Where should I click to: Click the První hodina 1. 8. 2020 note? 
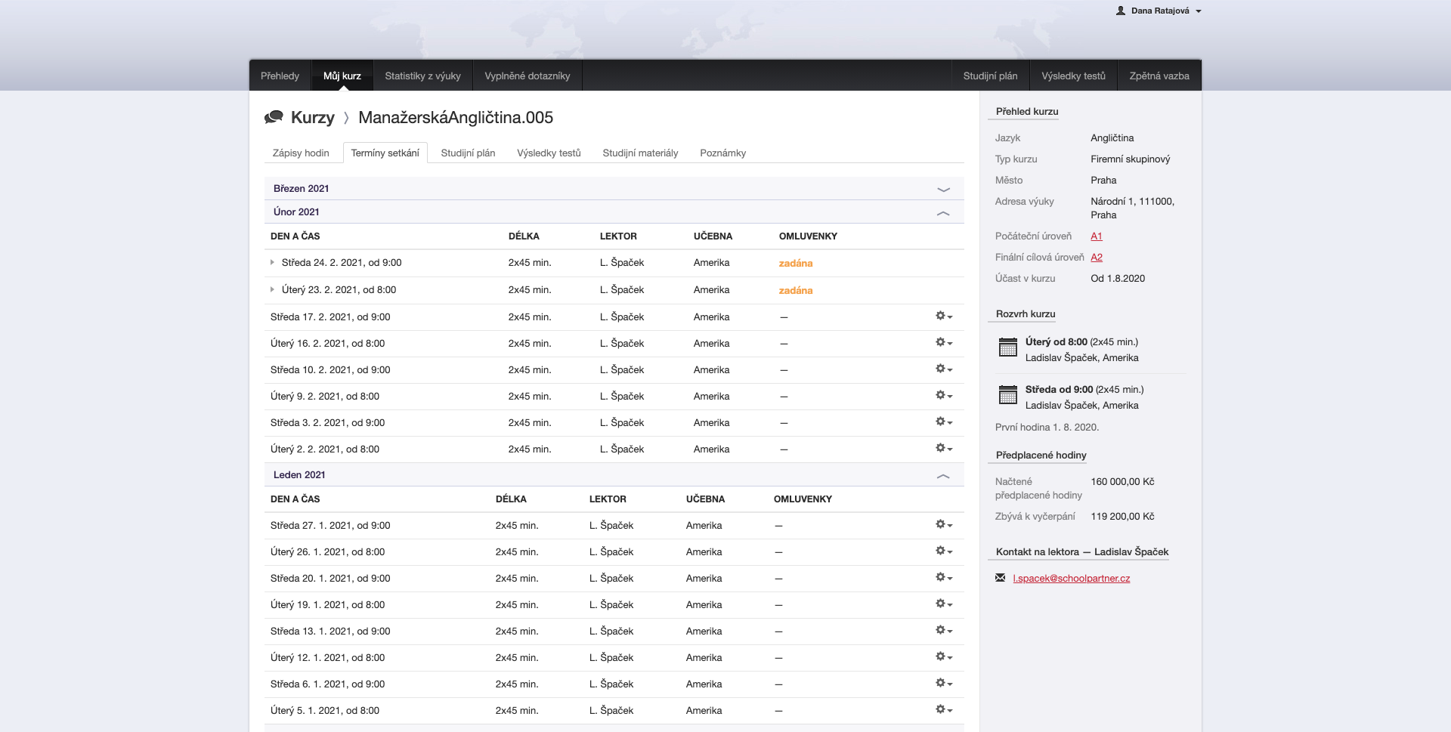tap(1047, 427)
